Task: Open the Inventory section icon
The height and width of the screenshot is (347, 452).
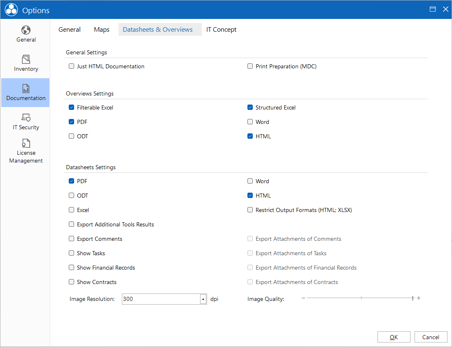Action: click(x=26, y=59)
